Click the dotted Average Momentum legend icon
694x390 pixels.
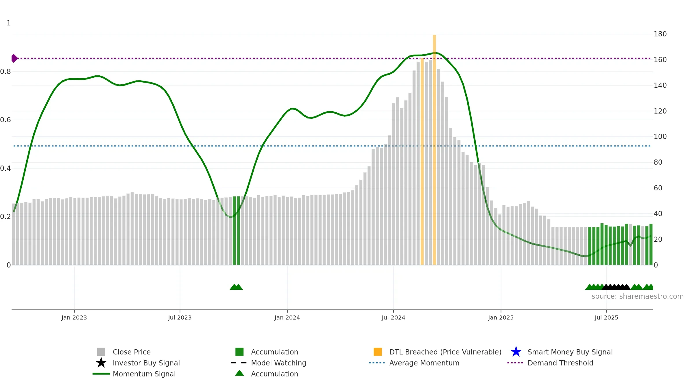pyautogui.click(x=377, y=363)
